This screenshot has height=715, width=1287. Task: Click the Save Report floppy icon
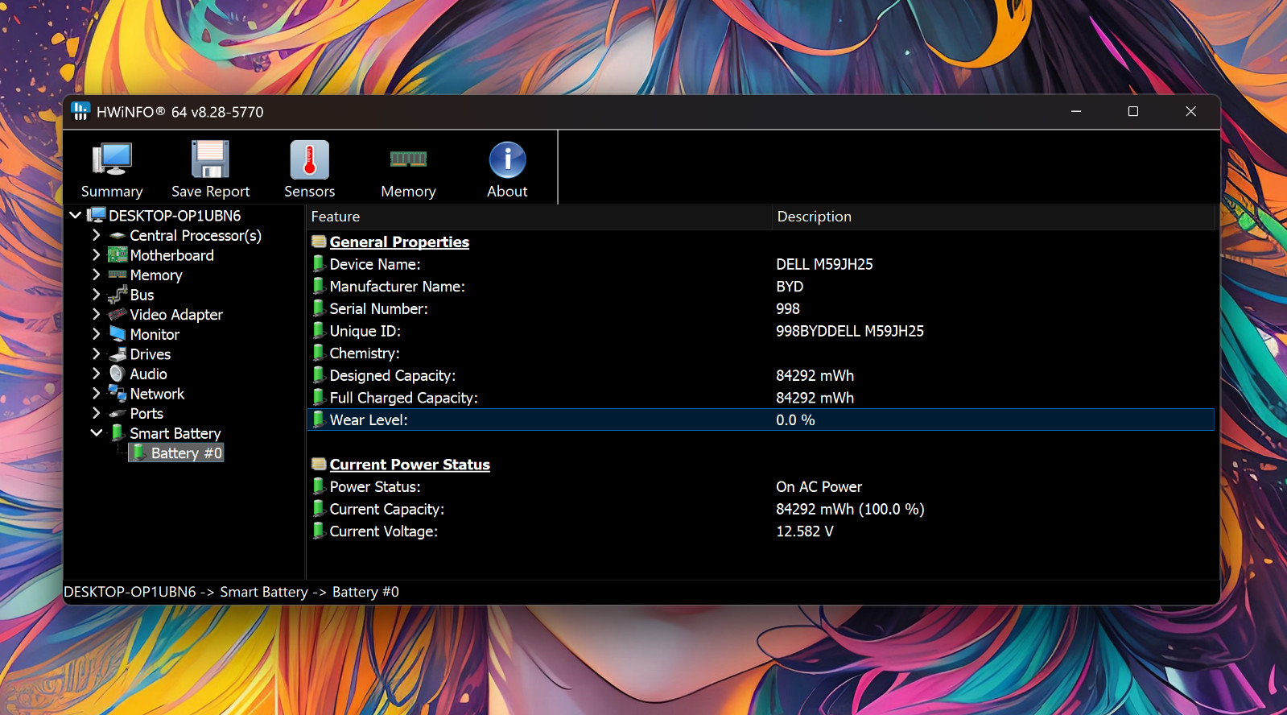210,159
